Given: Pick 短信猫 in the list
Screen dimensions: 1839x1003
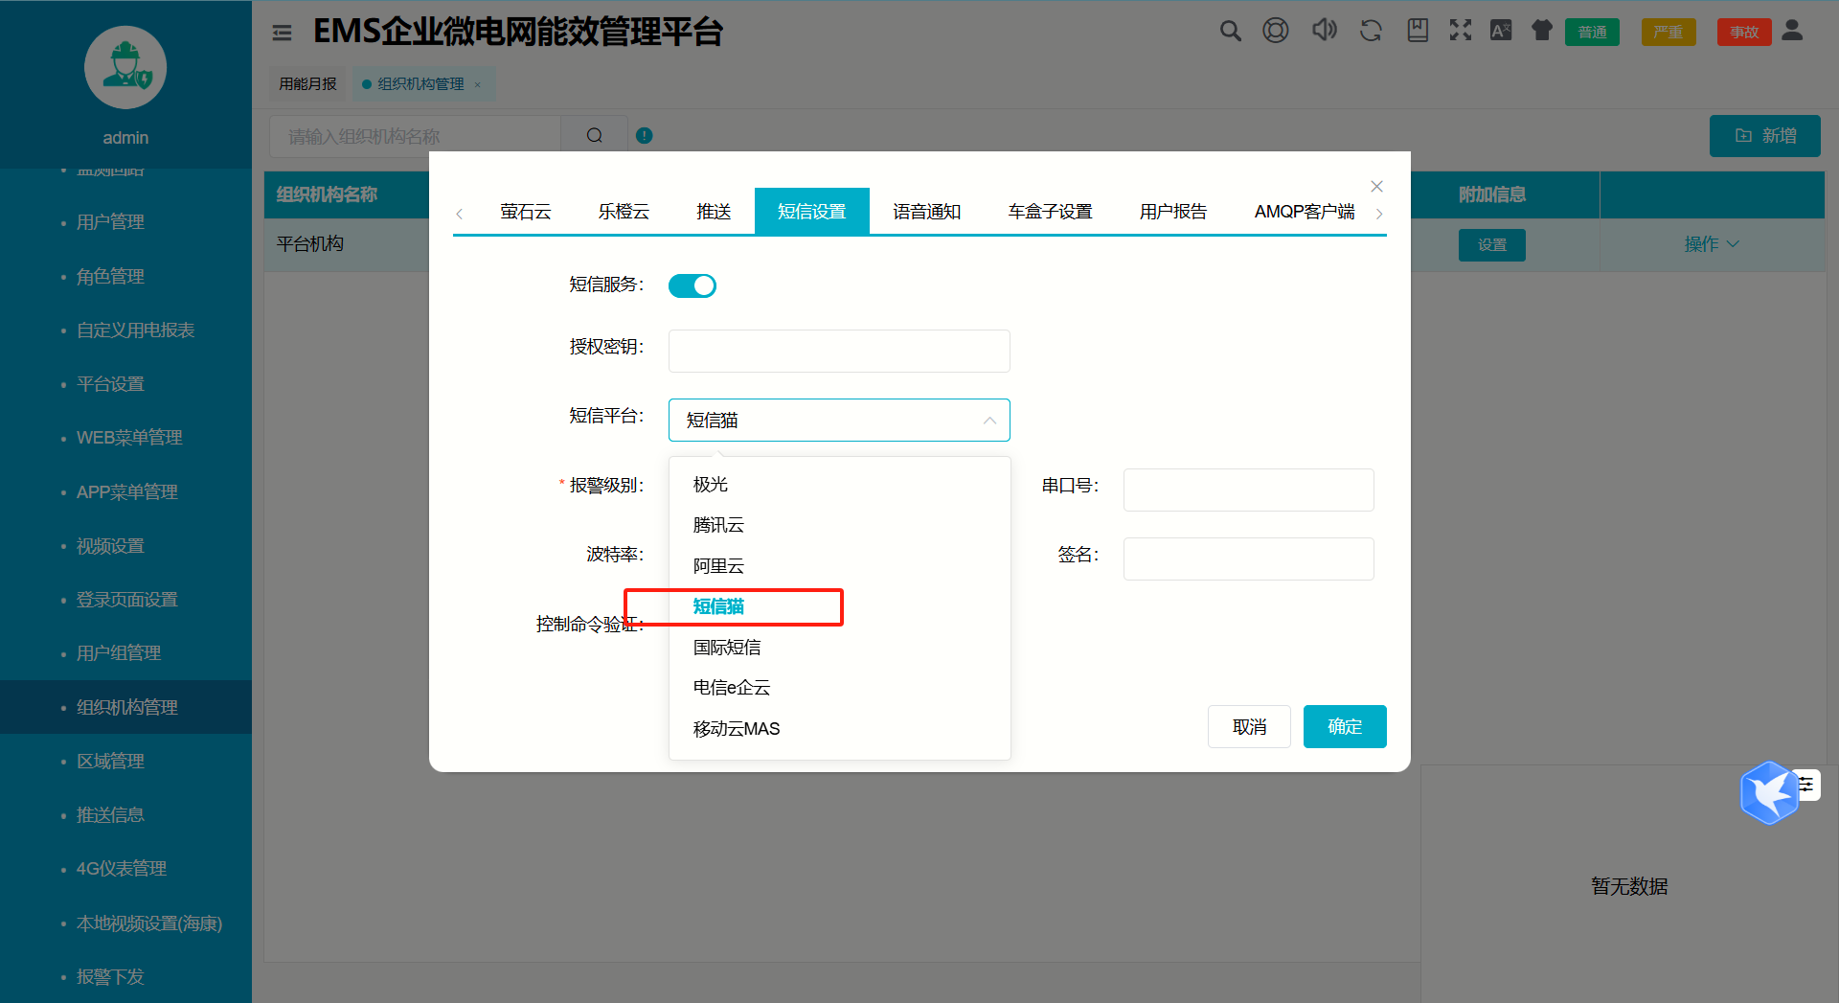Looking at the screenshot, I should pos(839,606).
